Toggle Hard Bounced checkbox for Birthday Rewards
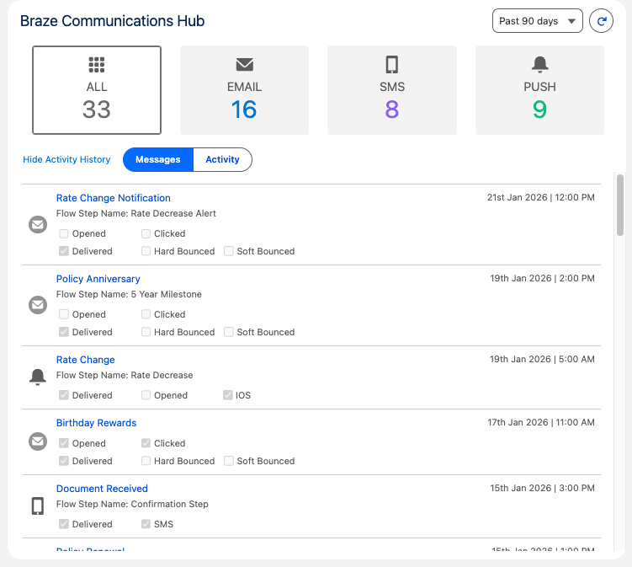The image size is (632, 567). [x=146, y=461]
